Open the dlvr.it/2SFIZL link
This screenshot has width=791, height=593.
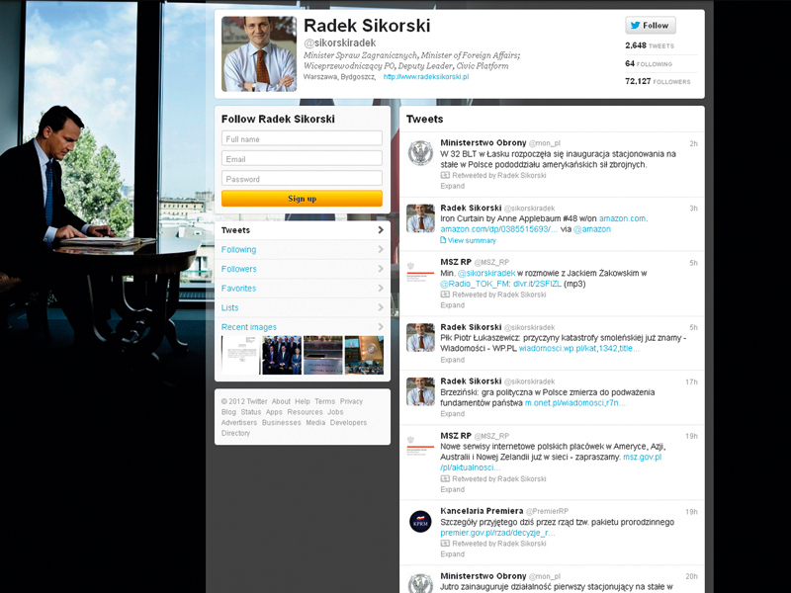(x=537, y=284)
